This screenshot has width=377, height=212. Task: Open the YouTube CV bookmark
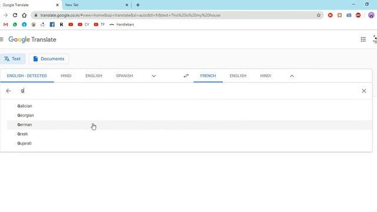(83, 25)
